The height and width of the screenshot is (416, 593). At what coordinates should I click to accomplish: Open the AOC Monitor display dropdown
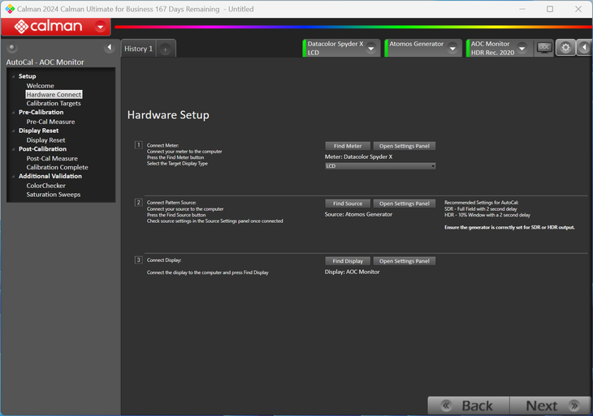tap(522, 49)
